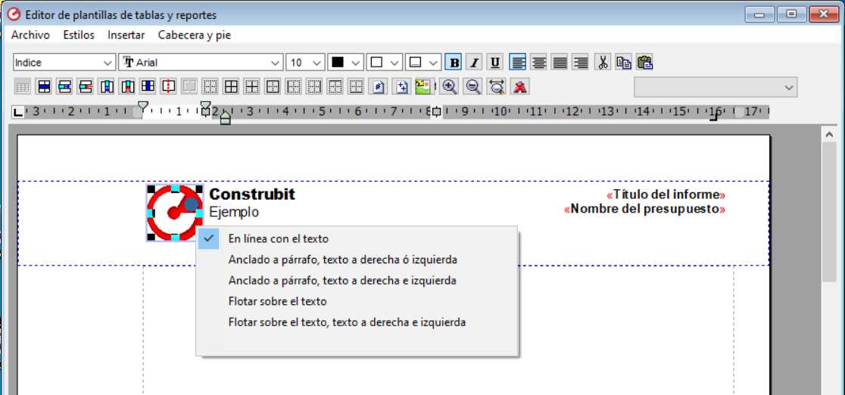Pick the black text color swatch

click(x=338, y=63)
